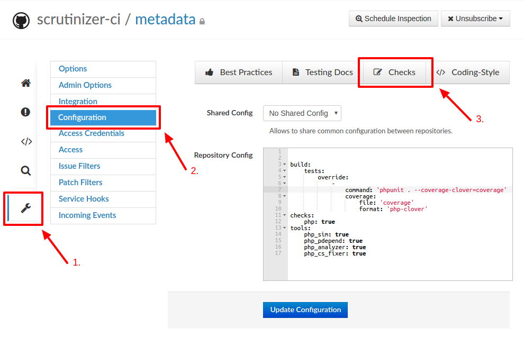524x337 pixels.
Task: Click the magnifier icon in Schedule Inspection
Action: click(x=358, y=19)
